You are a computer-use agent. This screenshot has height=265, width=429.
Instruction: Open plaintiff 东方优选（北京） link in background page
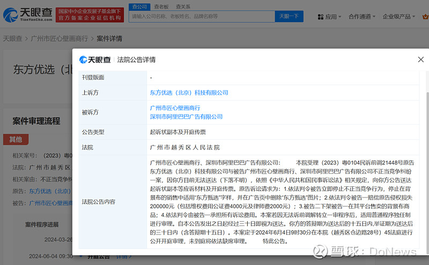tap(50, 191)
